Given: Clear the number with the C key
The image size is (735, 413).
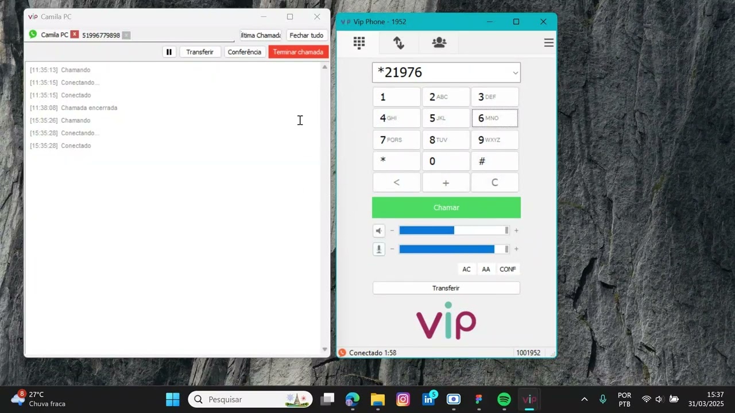Looking at the screenshot, I should coord(494,182).
